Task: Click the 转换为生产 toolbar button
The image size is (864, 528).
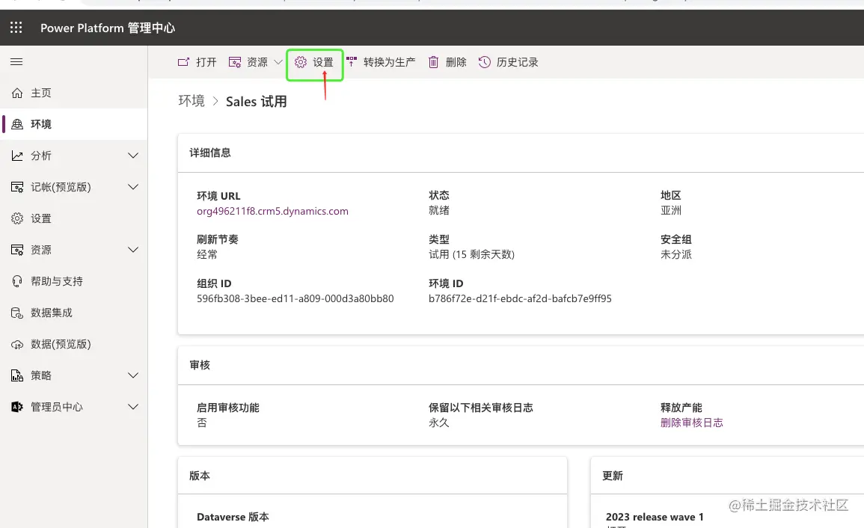Action: (382, 62)
